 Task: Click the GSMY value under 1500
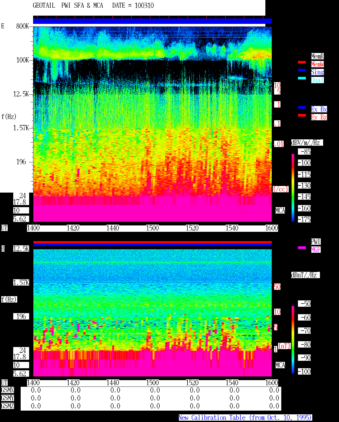coord(155,398)
